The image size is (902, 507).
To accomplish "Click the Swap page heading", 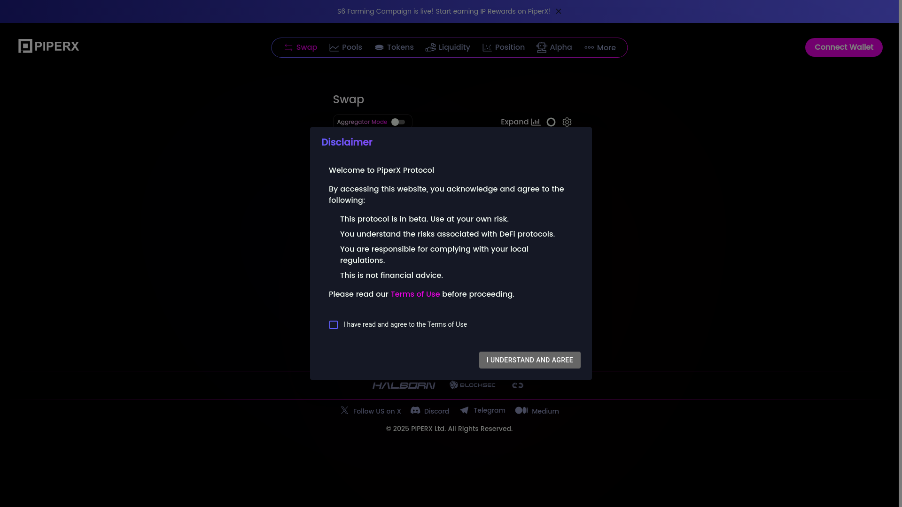I will coord(349,100).
